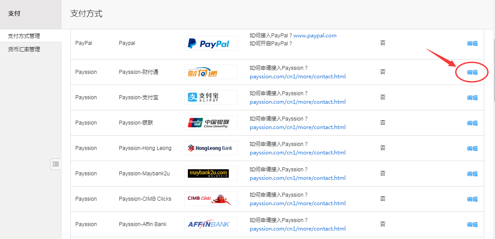Click the China UnionPay logo
The image size is (495, 239).
pyautogui.click(x=211, y=123)
